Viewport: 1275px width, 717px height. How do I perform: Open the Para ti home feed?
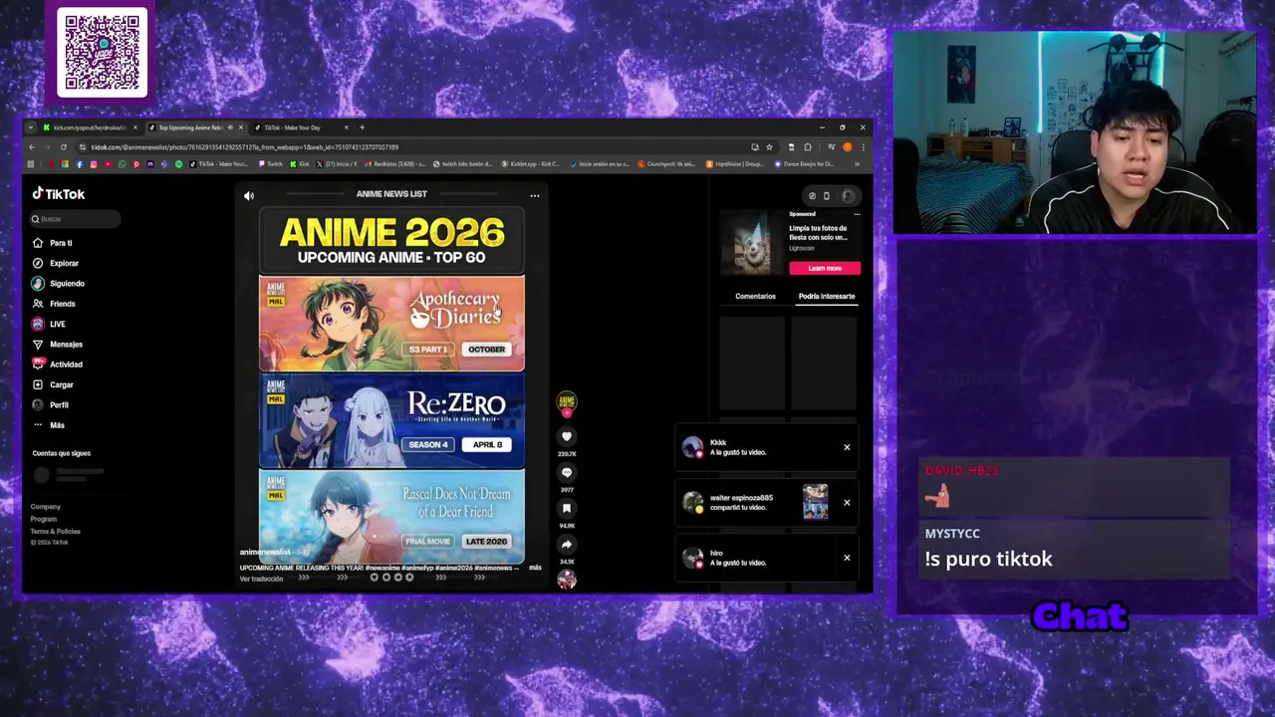53,243
